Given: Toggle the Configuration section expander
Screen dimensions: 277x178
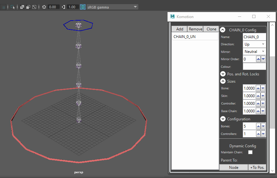Looking at the screenshot, I should tap(223, 119).
